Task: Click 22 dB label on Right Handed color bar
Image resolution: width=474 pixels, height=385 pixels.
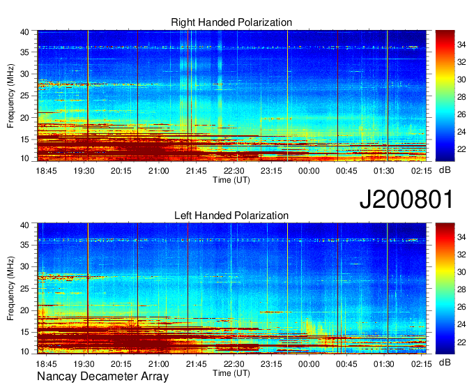Action: click(461, 149)
